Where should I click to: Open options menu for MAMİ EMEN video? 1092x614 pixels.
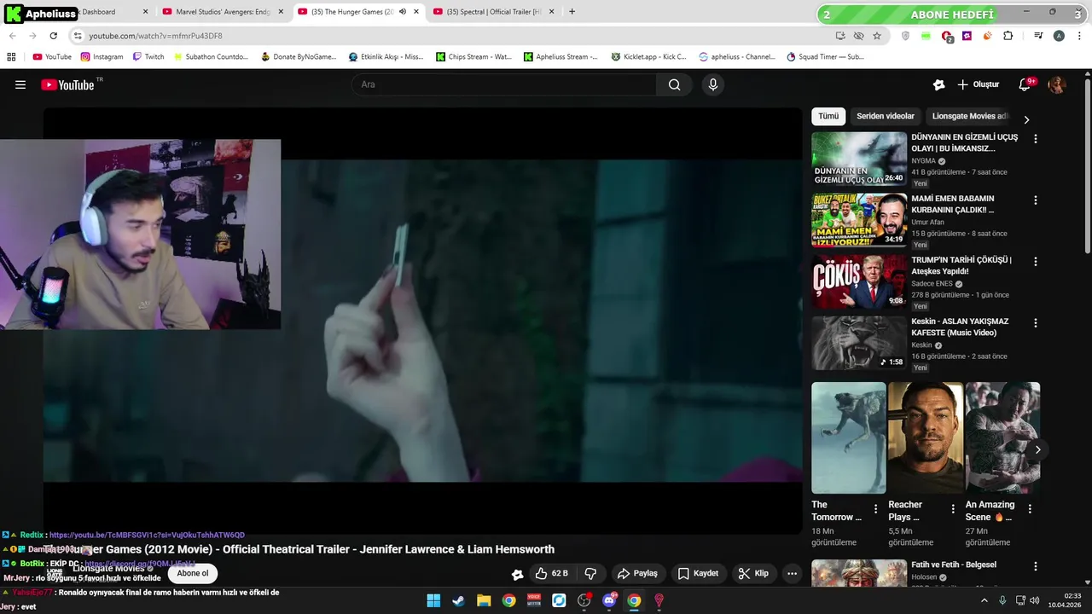pyautogui.click(x=1036, y=200)
